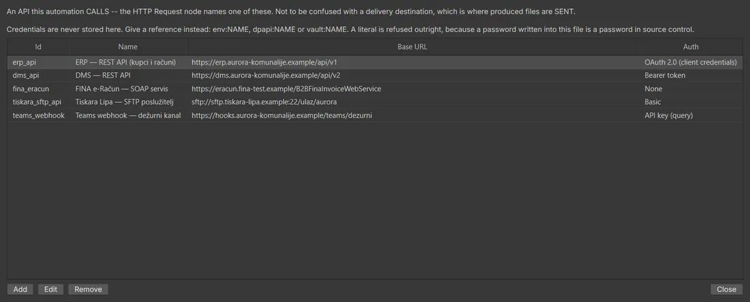Click the 'None' auth cell

pyautogui.click(x=691, y=88)
